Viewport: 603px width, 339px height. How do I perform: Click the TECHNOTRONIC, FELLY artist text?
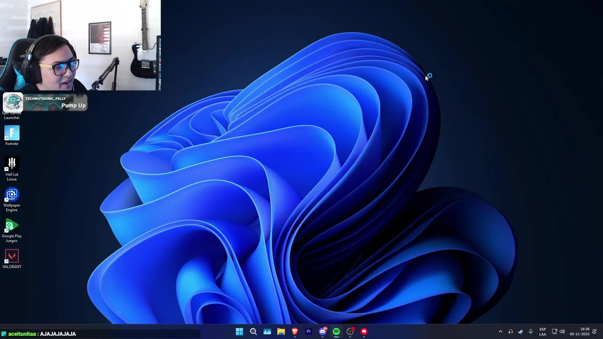tap(45, 98)
